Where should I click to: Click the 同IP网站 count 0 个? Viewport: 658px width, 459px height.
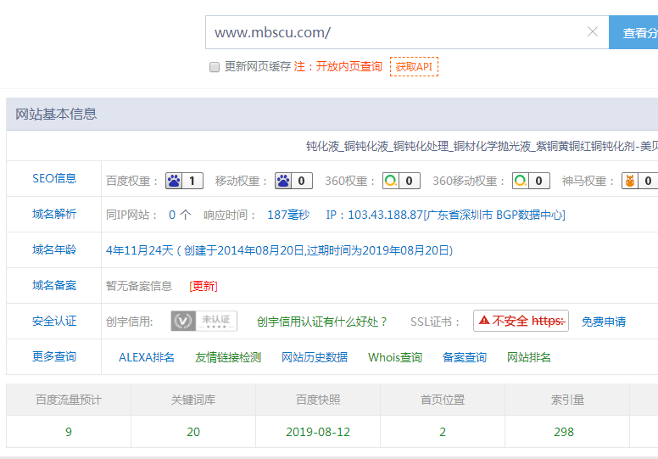pos(180,215)
